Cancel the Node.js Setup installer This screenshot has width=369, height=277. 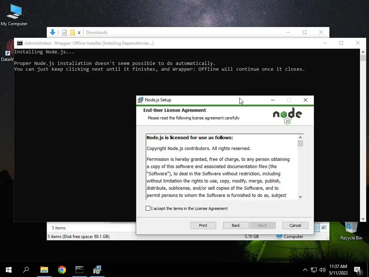(295, 225)
